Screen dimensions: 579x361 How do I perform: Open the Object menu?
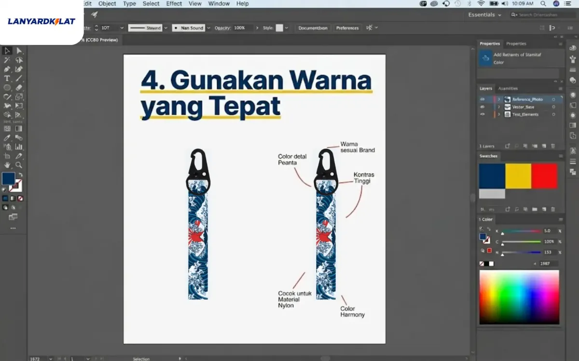click(107, 3)
